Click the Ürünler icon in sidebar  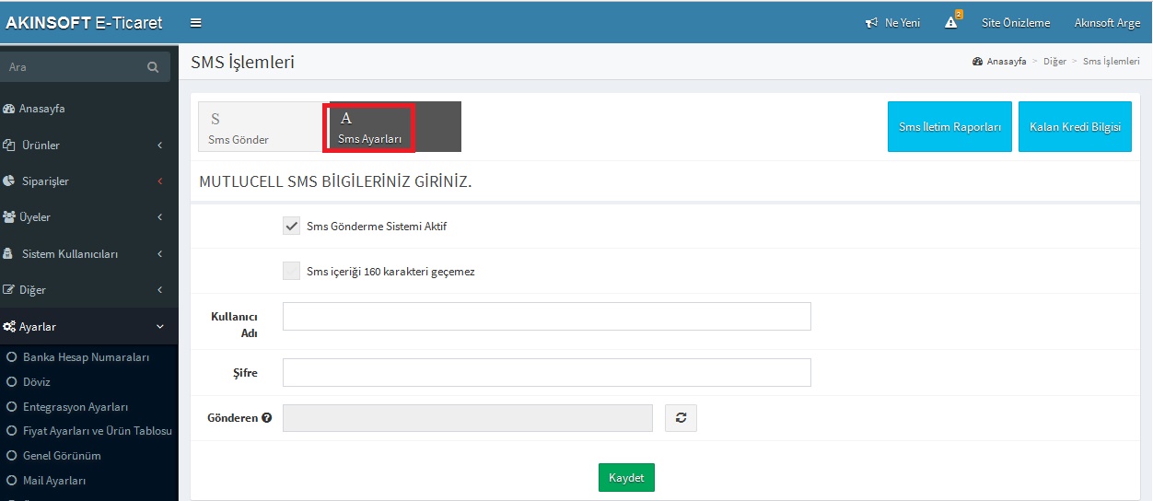coord(9,146)
